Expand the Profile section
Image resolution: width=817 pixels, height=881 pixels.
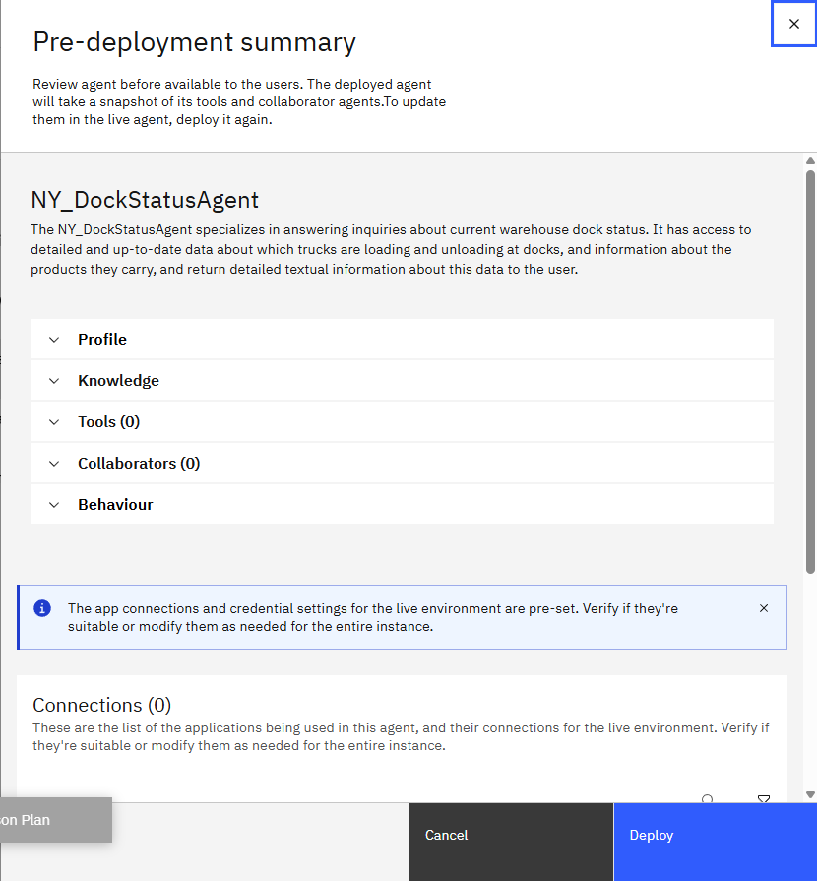(402, 340)
